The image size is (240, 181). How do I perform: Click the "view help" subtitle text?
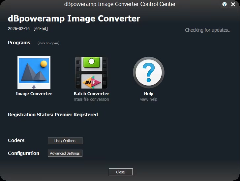click(x=148, y=99)
